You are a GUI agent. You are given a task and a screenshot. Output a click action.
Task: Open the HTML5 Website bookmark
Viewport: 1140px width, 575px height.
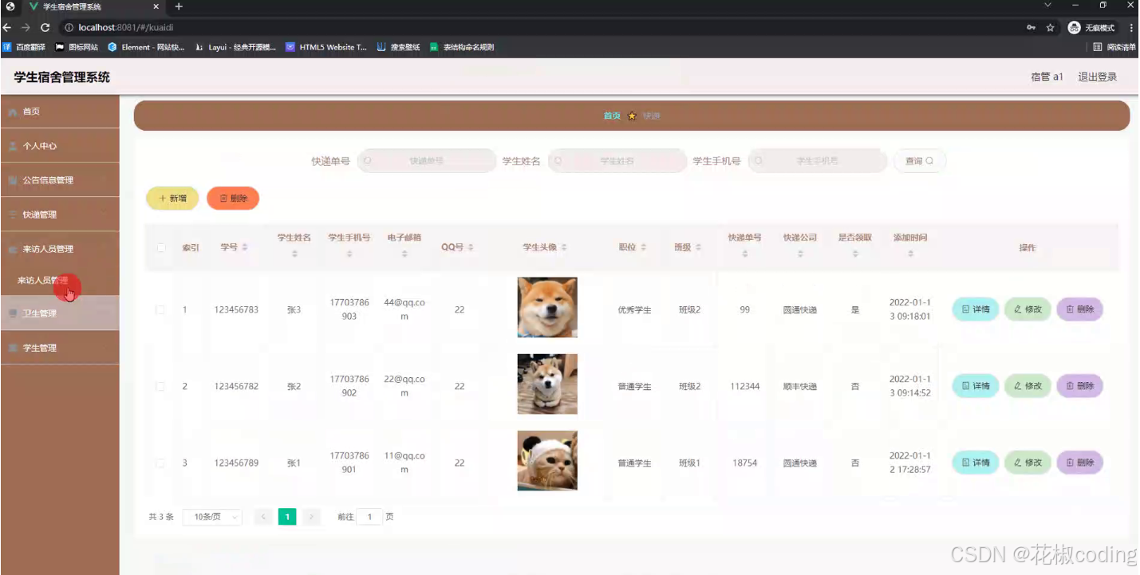pos(326,47)
